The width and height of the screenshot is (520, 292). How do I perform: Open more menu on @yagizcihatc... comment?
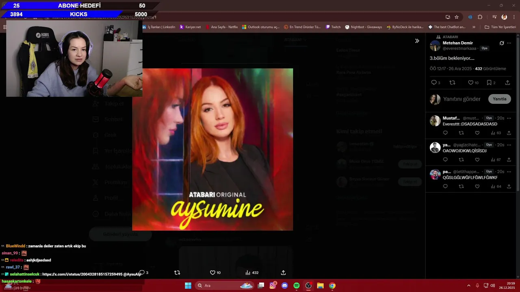(x=509, y=145)
